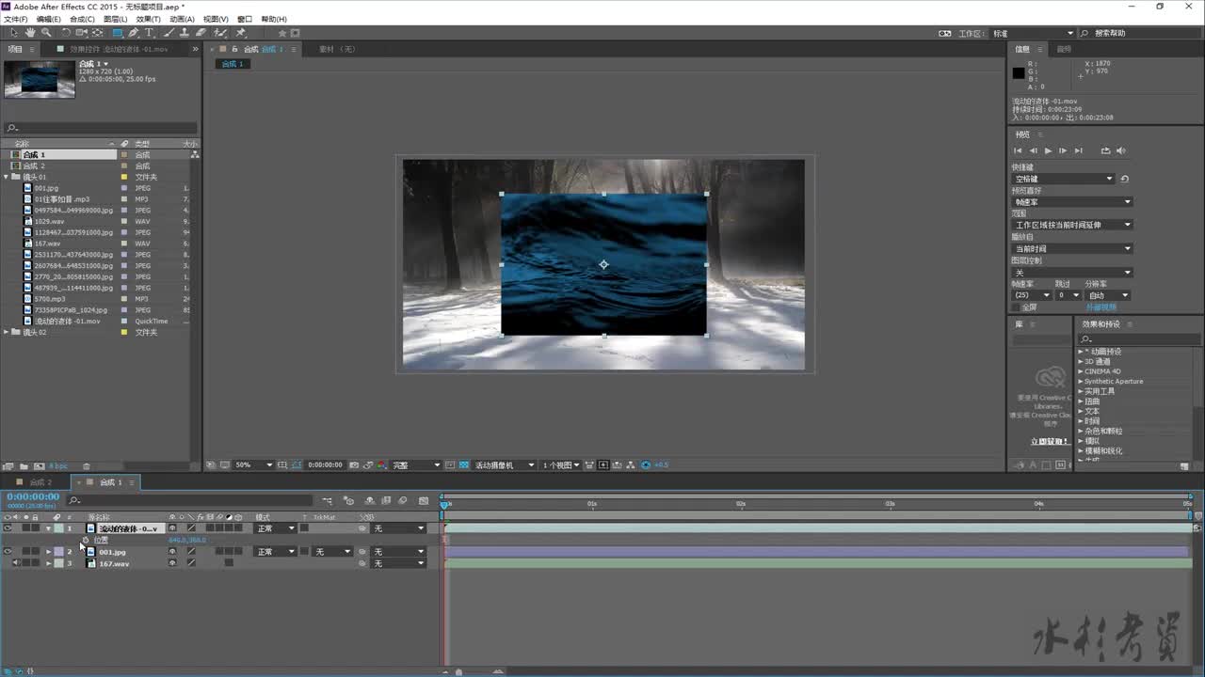This screenshot has height=677, width=1205.
Task: Toggle loop option in preview panel
Action: pos(1105,150)
